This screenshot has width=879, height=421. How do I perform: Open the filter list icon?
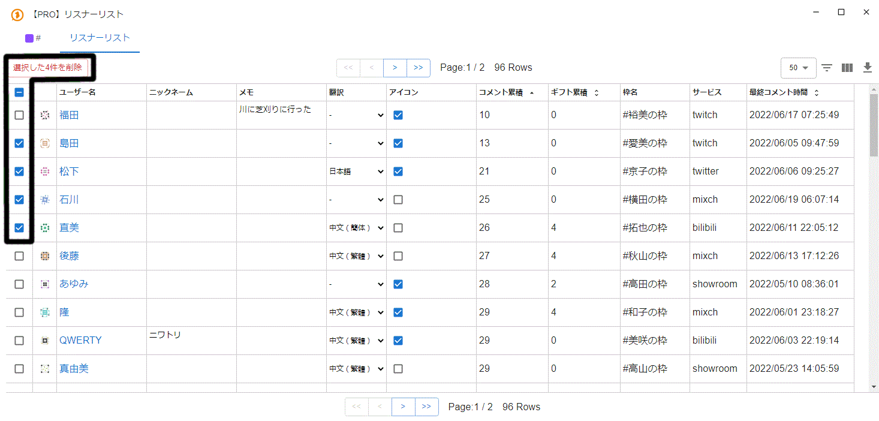point(827,68)
